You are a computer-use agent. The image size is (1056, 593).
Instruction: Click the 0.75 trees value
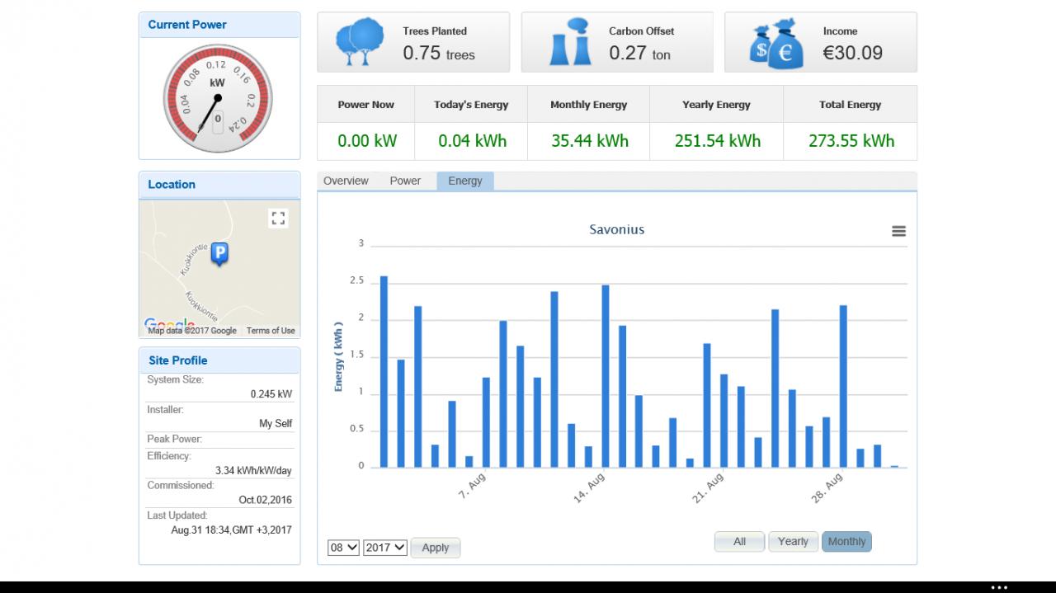439,54
